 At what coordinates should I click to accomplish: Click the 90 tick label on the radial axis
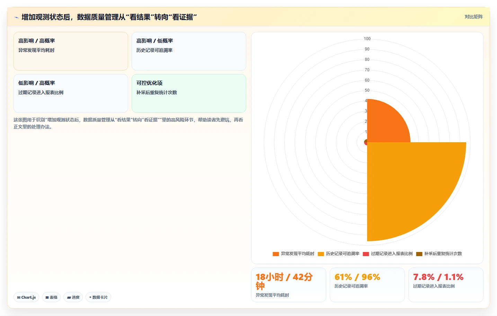pos(367,49)
